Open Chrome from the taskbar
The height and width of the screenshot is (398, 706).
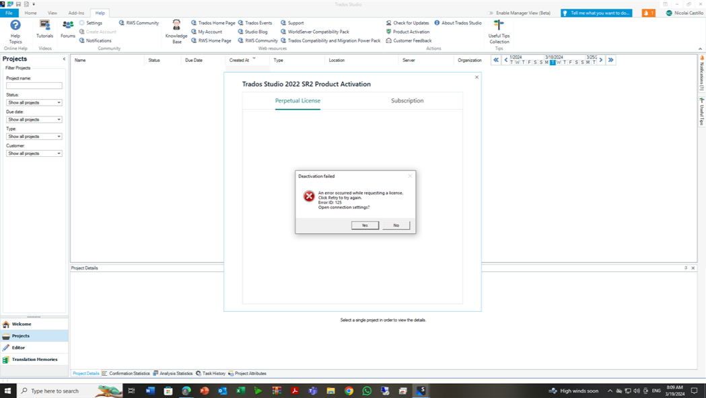pos(349,391)
